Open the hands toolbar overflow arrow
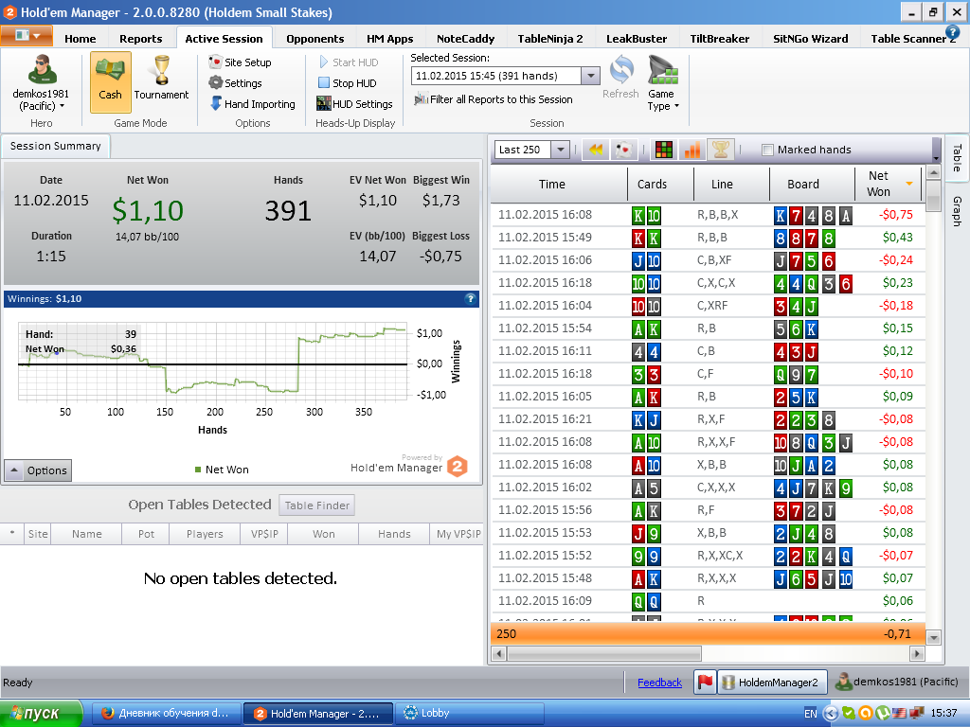 (936, 158)
